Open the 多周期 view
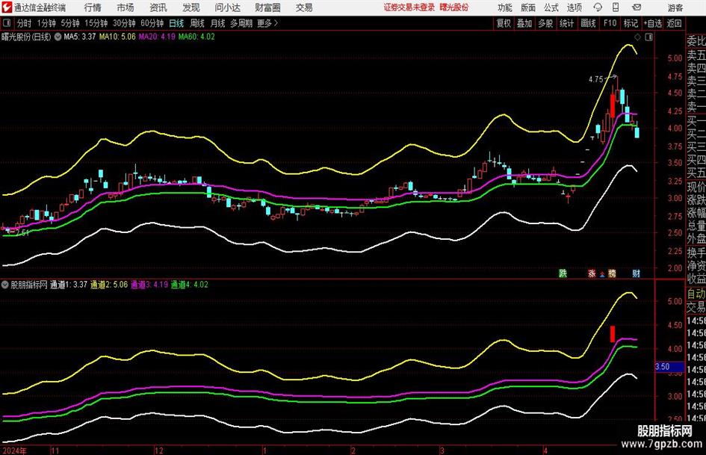The height and width of the screenshot is (455, 706). 241,23
